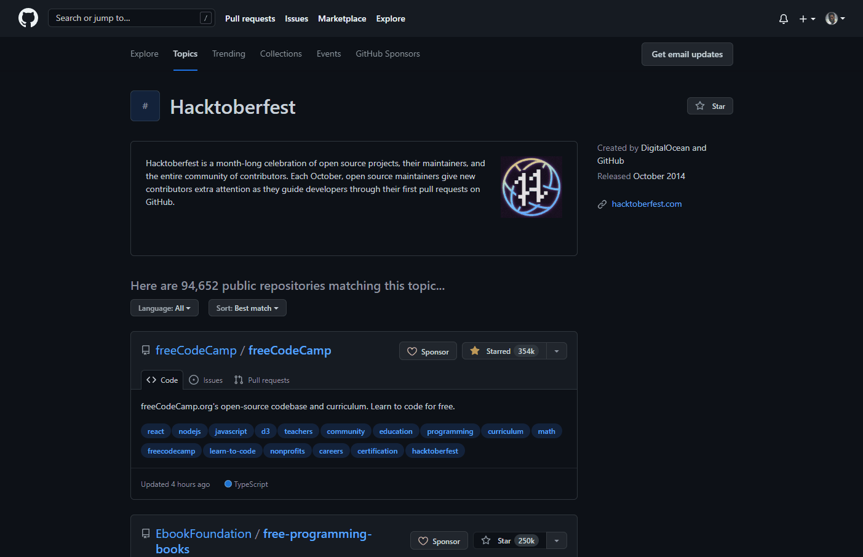Click the GitHub logo in the top bar
This screenshot has width=863, height=557.
28,18
